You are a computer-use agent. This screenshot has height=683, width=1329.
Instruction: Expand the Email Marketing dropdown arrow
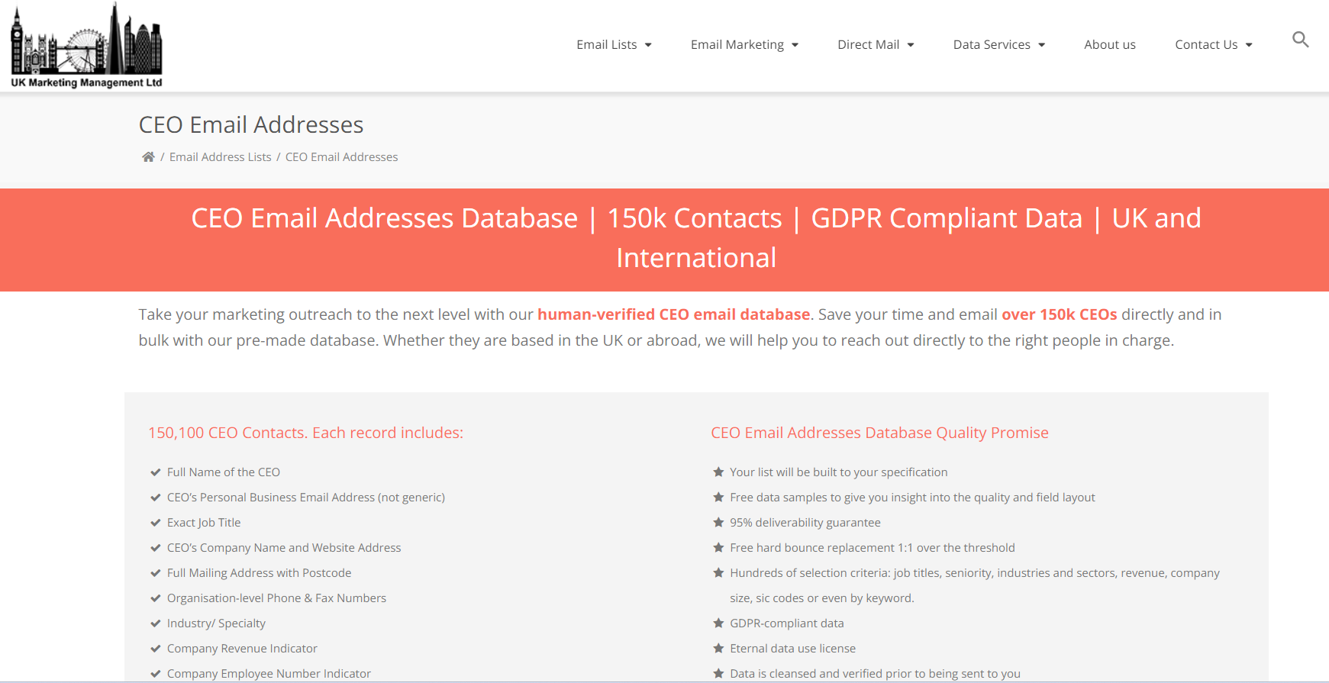pos(795,45)
